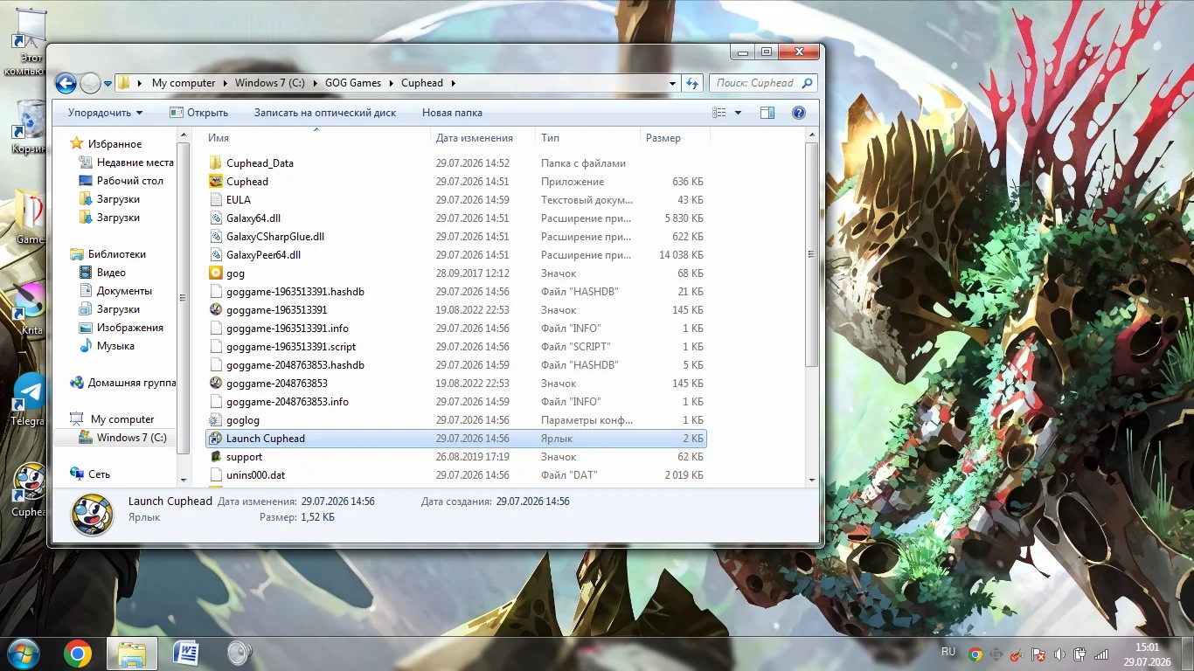Select the Cuphead_Data folder icon
This screenshot has height=671, width=1194.
(216, 163)
